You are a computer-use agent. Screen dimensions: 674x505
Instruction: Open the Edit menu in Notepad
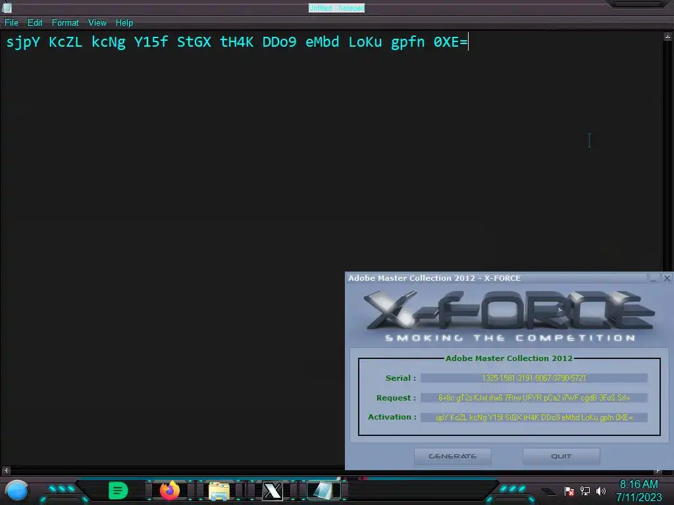coord(35,23)
